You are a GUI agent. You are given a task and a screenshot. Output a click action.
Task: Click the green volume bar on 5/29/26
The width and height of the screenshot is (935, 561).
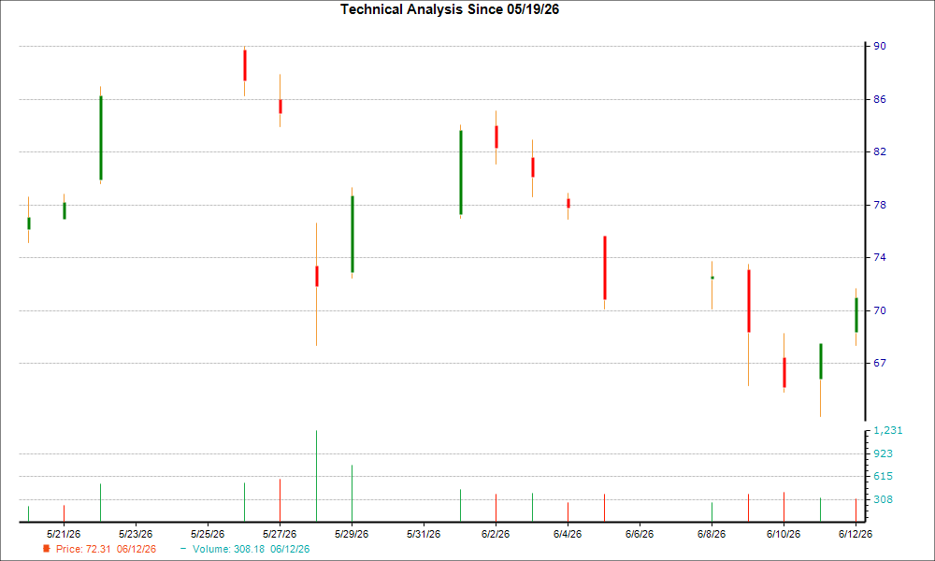coord(352,493)
